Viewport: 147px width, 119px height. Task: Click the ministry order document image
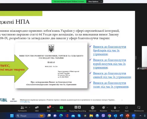[51, 65]
